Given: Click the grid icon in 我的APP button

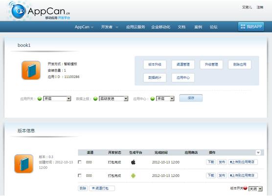Looking at the screenshot, I should 243,27.
